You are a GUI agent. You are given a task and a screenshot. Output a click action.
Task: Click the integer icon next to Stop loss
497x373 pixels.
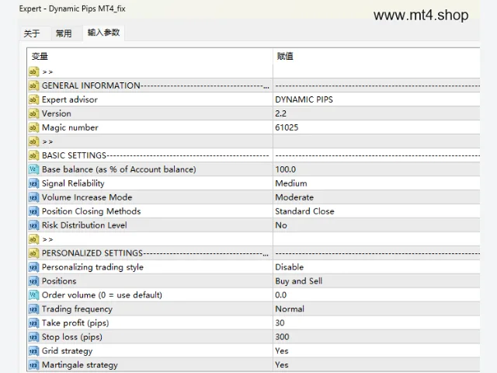(33, 336)
